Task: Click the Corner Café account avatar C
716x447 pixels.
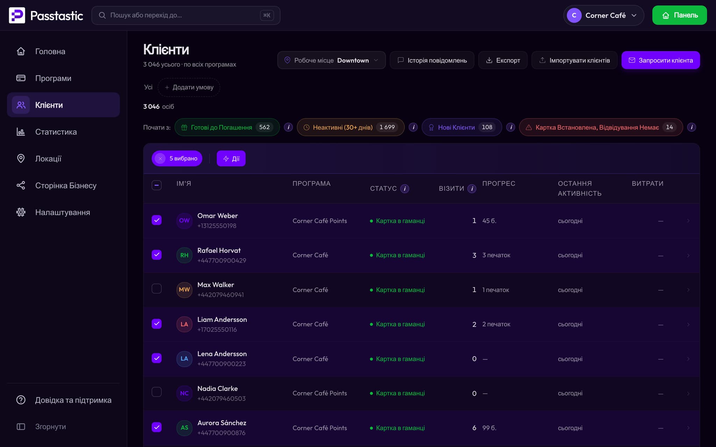Action: 574,15
